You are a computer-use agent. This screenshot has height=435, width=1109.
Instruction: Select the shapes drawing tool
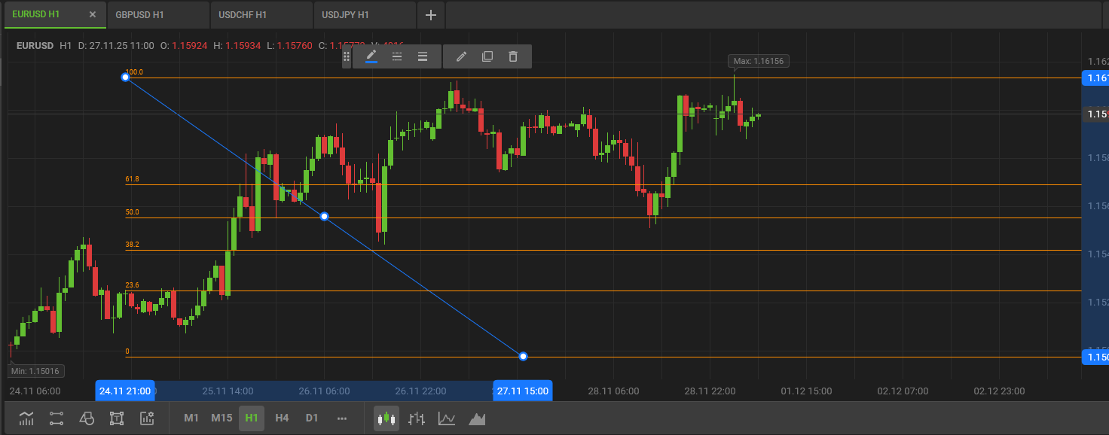click(87, 418)
